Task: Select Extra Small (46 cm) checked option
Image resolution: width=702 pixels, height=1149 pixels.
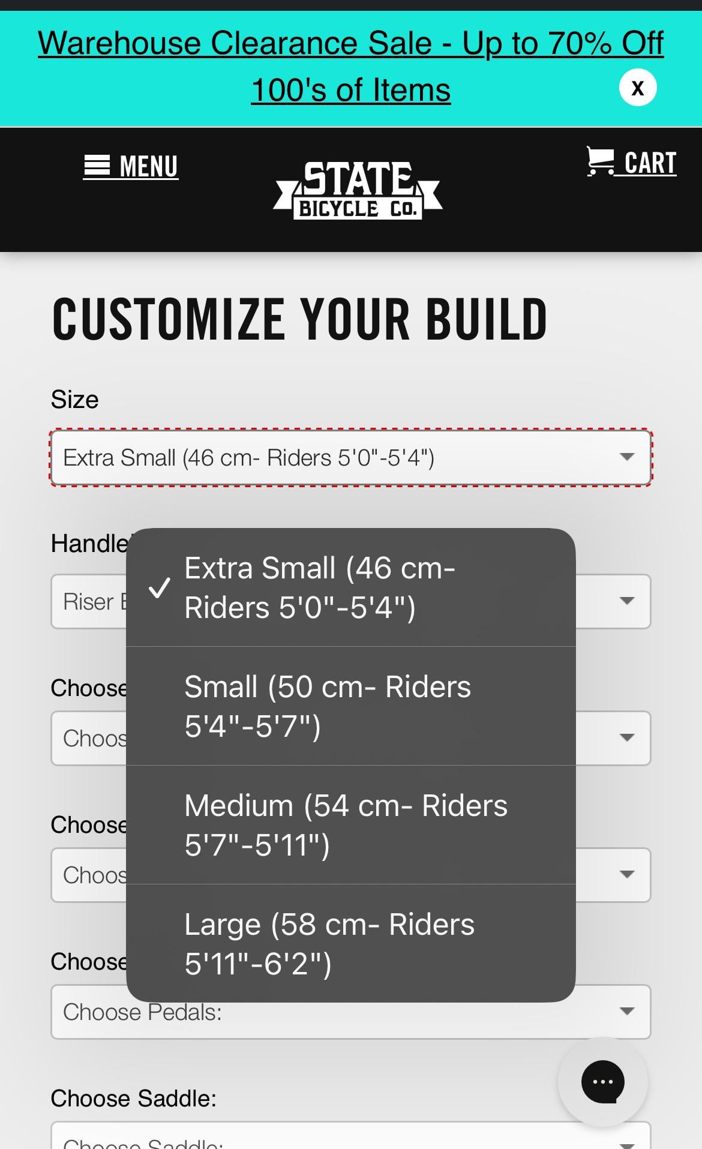Action: click(351, 587)
